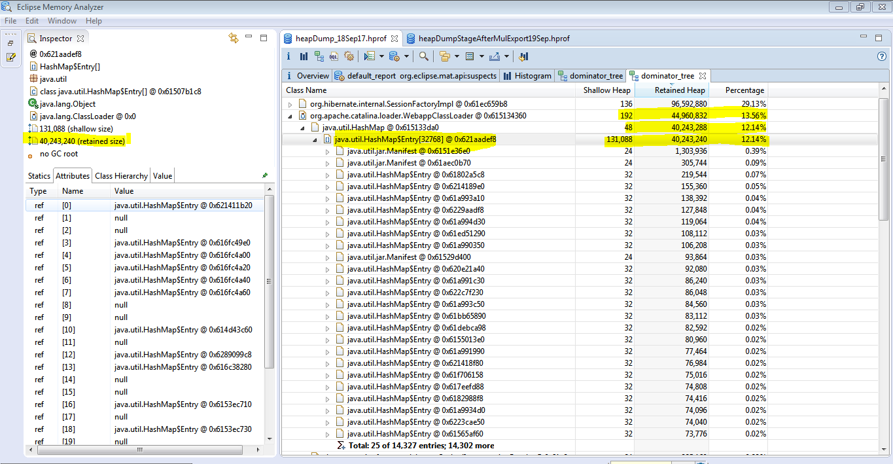This screenshot has height=464, width=893.
Task: Open the OQL query editor icon
Action: [x=334, y=57]
